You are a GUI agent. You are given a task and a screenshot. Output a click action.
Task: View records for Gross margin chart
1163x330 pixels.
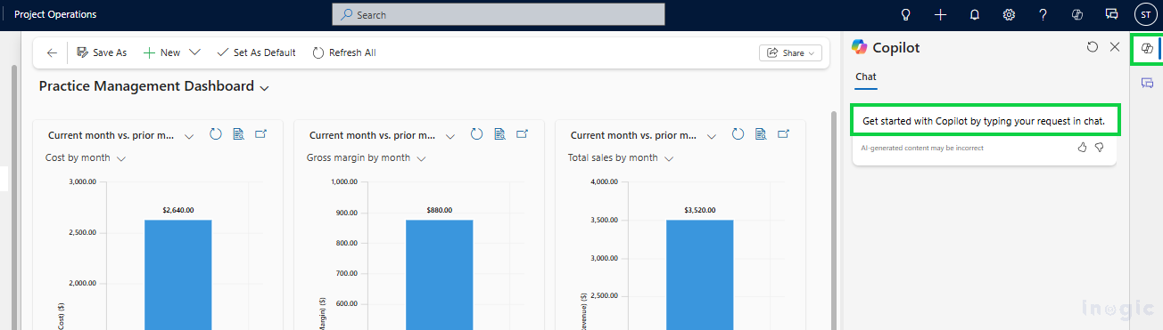tap(499, 134)
